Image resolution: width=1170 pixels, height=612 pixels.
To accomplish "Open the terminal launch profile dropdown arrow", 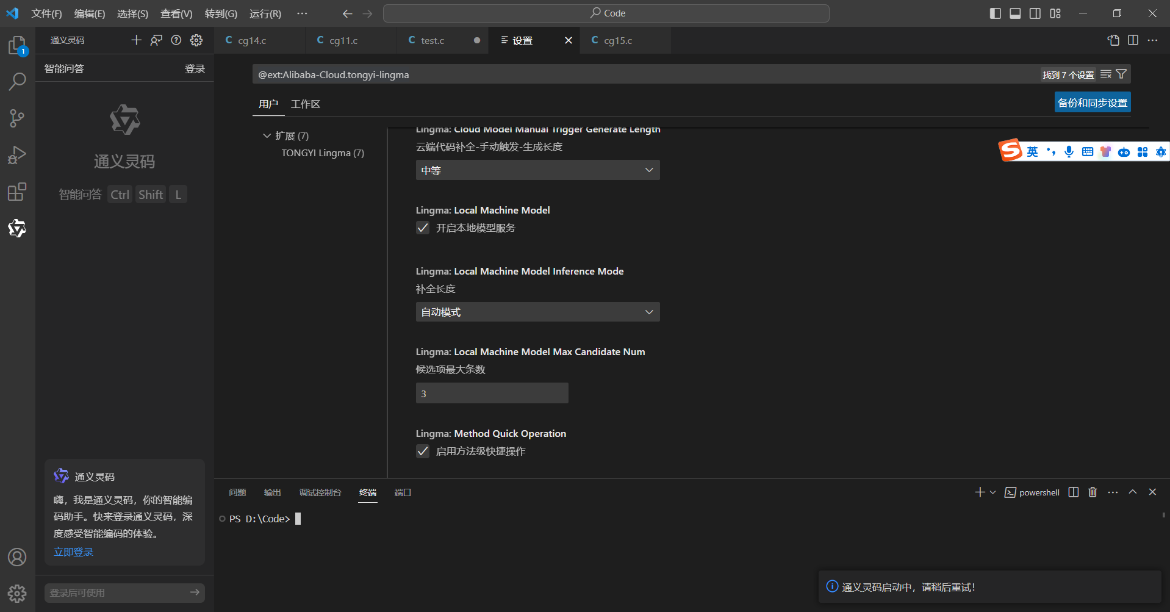I will click(x=992, y=492).
